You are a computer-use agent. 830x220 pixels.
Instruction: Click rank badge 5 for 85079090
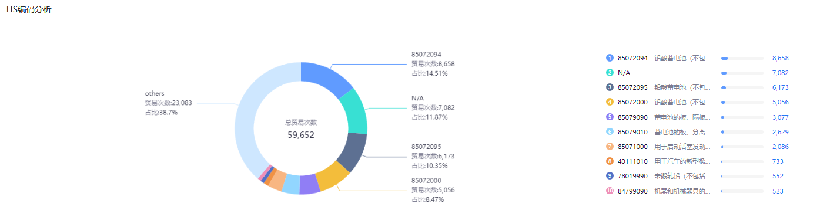point(610,117)
